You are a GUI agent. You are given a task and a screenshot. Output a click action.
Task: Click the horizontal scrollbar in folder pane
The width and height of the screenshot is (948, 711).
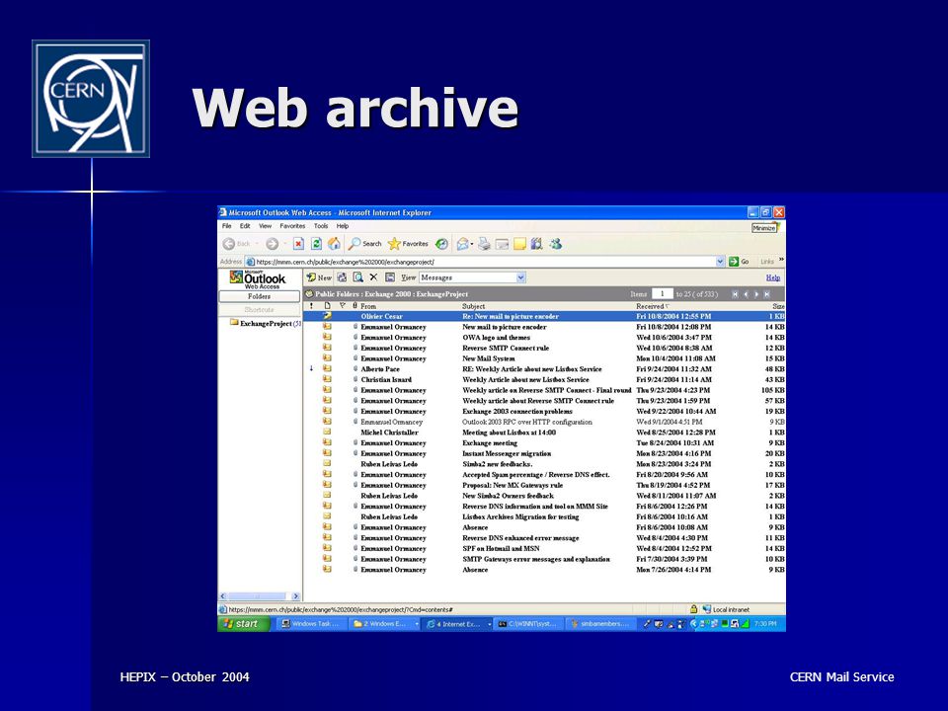[260, 596]
